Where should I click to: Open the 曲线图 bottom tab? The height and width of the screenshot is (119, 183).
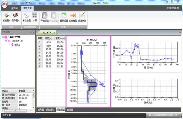[x=70, y=110]
